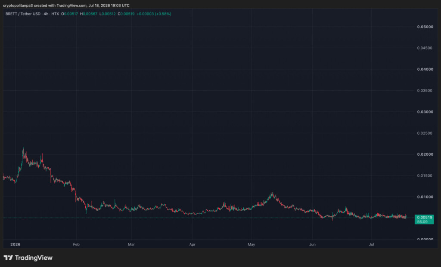Click the green current price tag 0.00519
Screen dimensions: 441x267
[424, 219]
